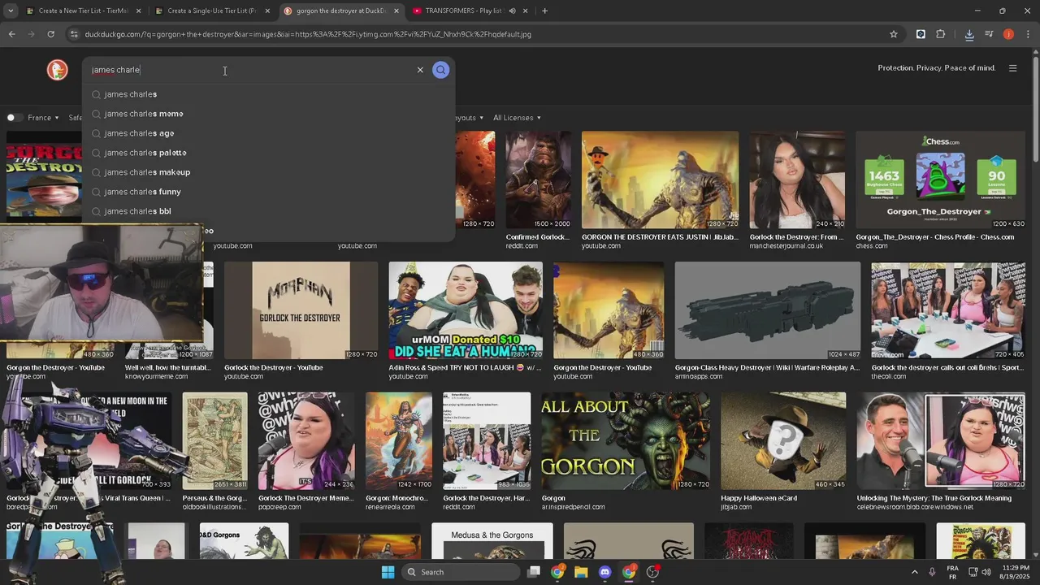The height and width of the screenshot is (585, 1040).
Task: Open the browser extensions puzzle icon
Action: pos(941,34)
